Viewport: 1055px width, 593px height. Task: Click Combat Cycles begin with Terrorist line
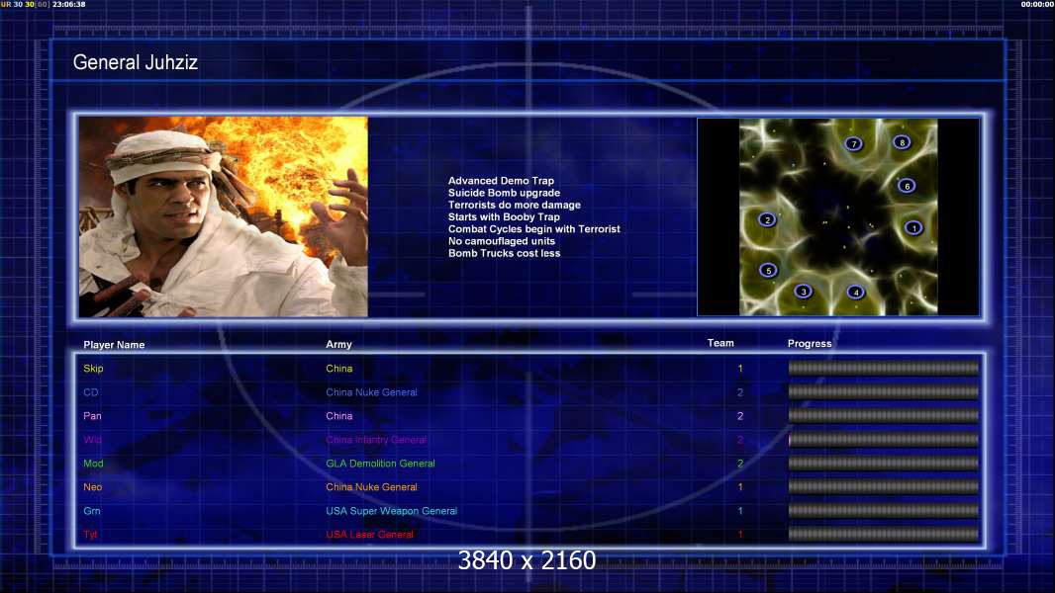tap(534, 229)
